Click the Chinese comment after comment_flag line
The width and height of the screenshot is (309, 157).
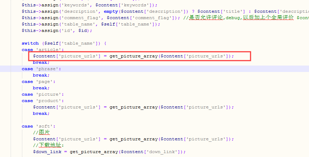(x=241, y=18)
